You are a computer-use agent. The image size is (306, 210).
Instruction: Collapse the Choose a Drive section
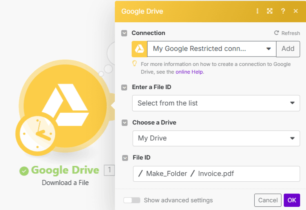click(x=125, y=122)
